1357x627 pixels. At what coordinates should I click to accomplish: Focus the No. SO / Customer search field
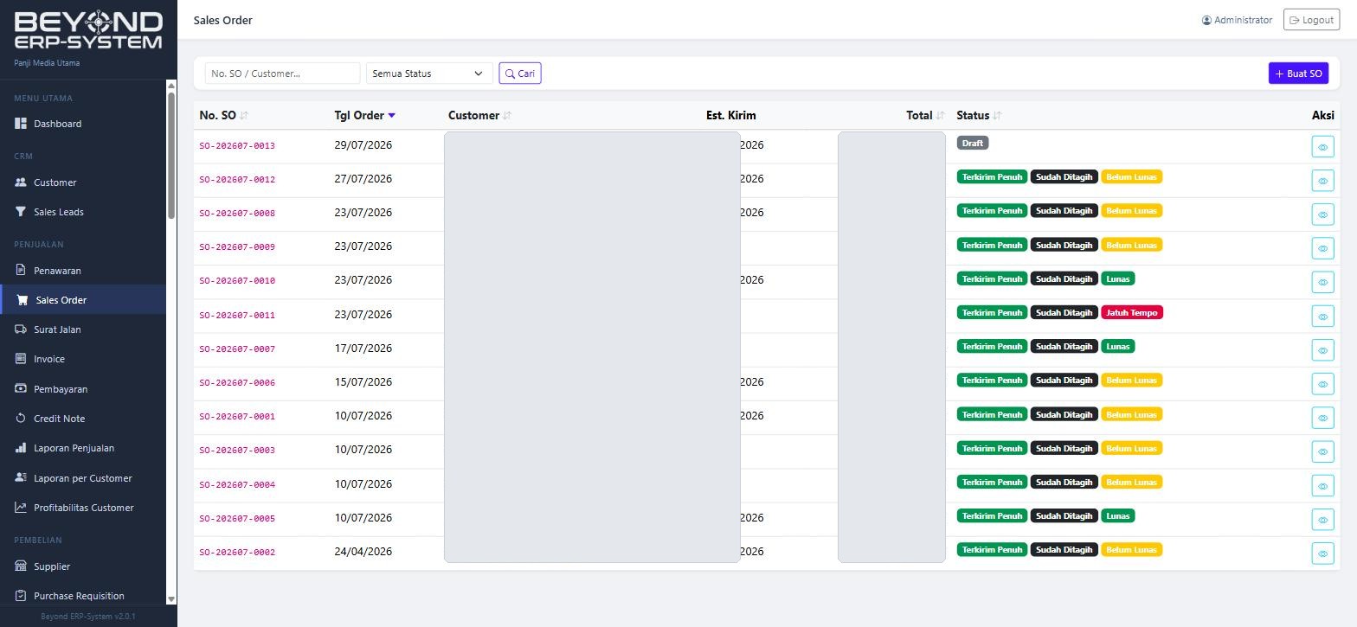coord(282,74)
